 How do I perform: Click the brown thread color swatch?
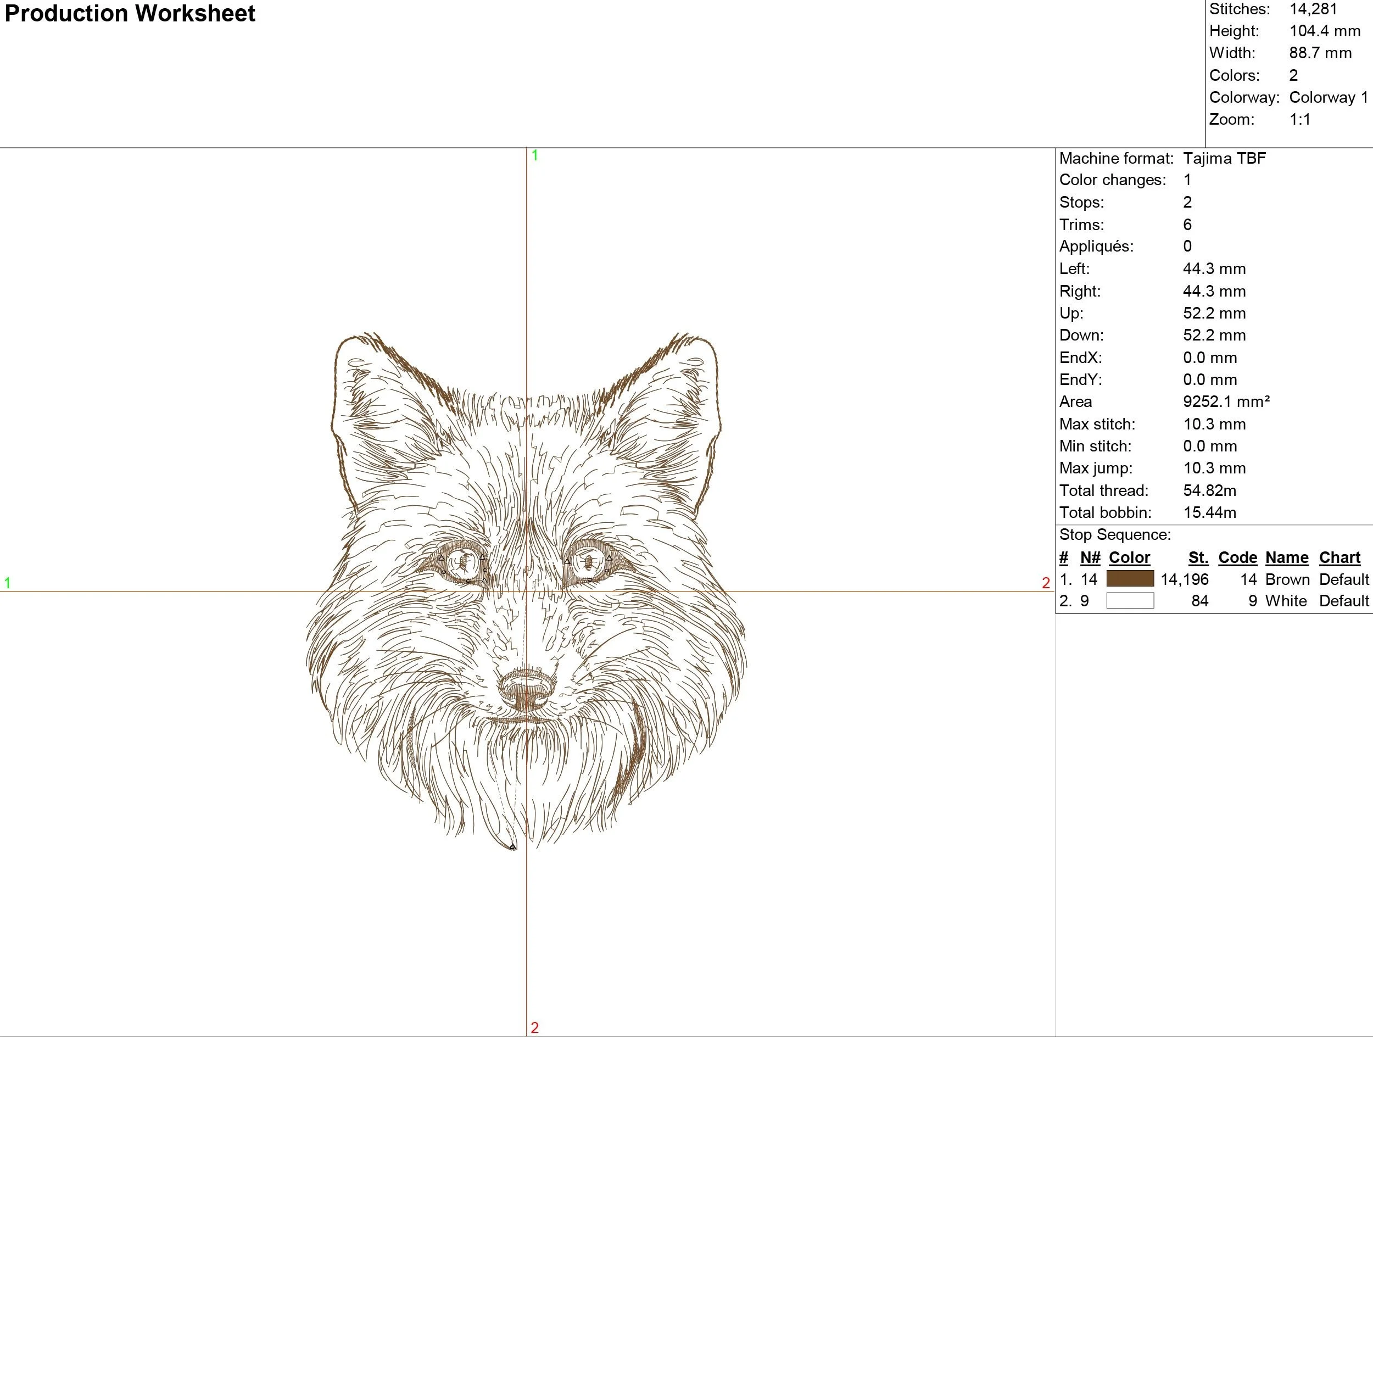(1130, 579)
